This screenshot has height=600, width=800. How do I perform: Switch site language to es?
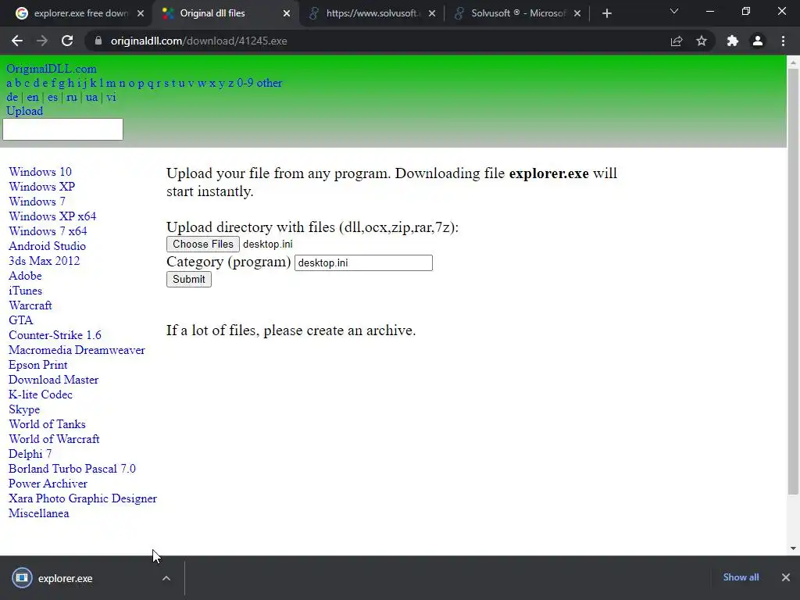pos(52,97)
